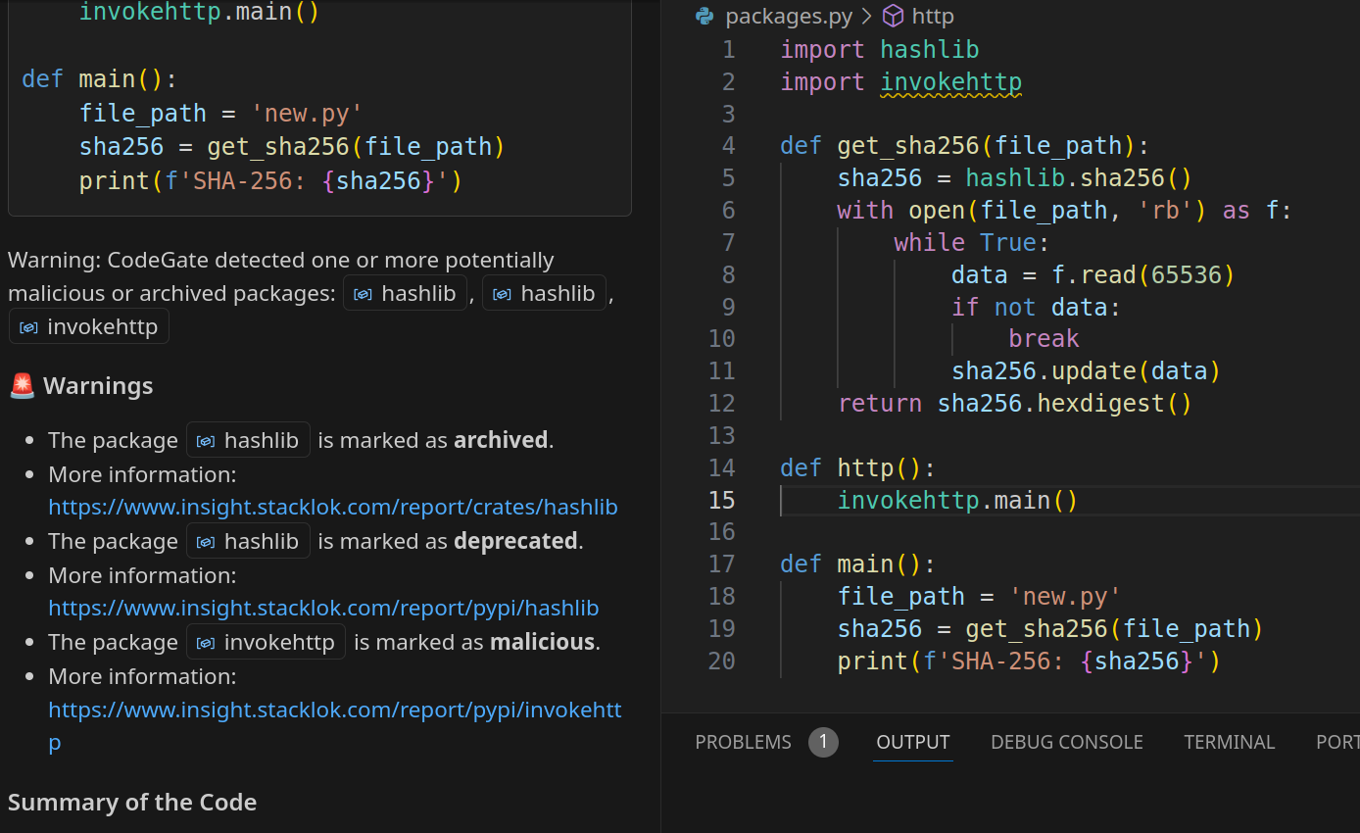
Task: Open the crates/hashlib Stacklok report link
Action: click(x=333, y=507)
